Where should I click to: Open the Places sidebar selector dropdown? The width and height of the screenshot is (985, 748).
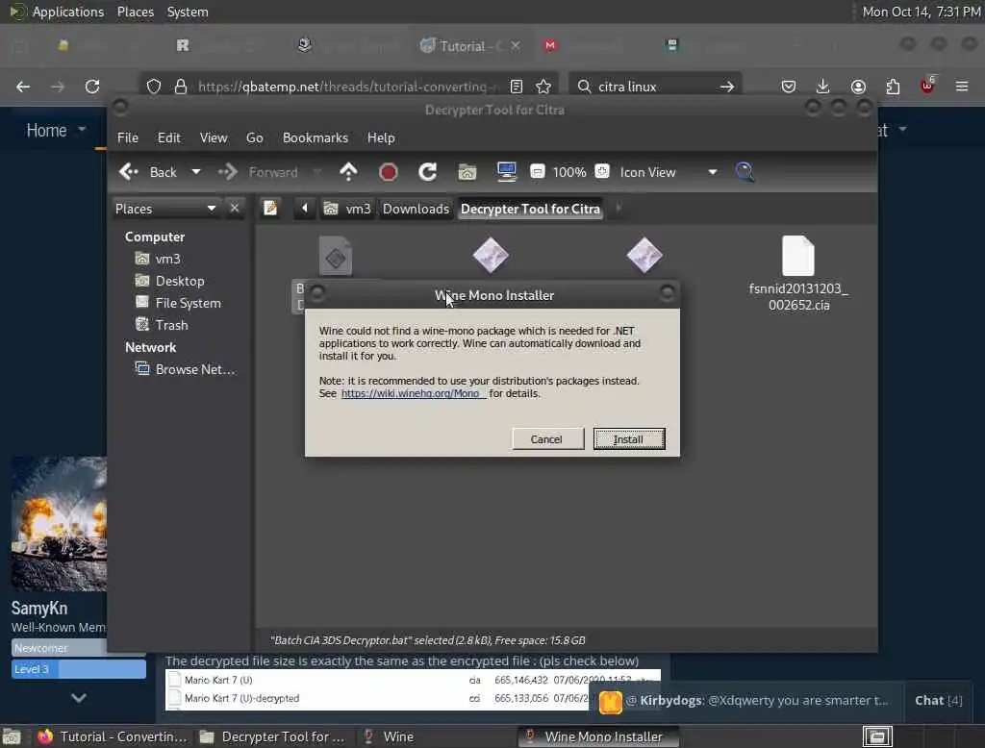[165, 209]
